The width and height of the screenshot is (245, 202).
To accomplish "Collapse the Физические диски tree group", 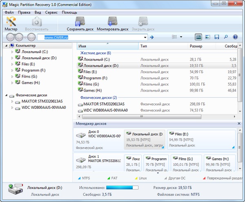I will [7, 95].
